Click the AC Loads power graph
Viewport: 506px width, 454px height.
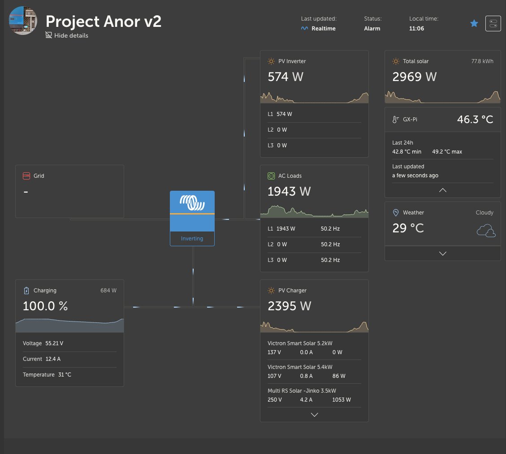coord(314,211)
